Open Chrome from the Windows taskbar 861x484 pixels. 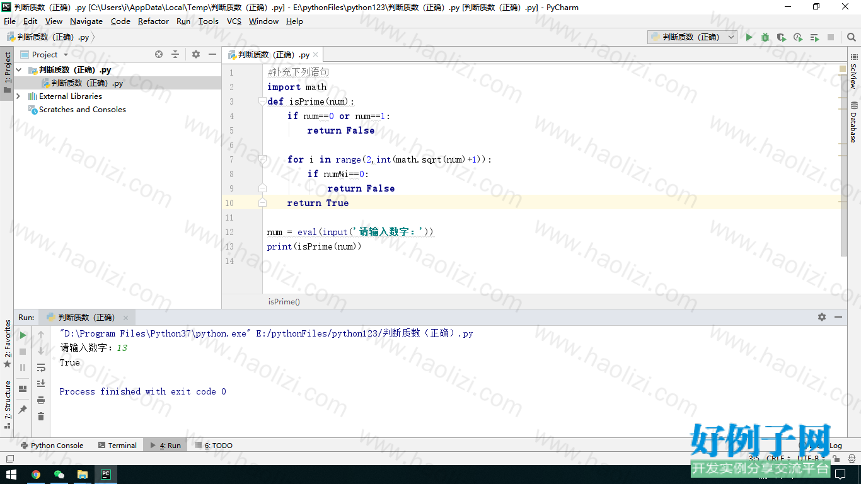pyautogui.click(x=36, y=475)
